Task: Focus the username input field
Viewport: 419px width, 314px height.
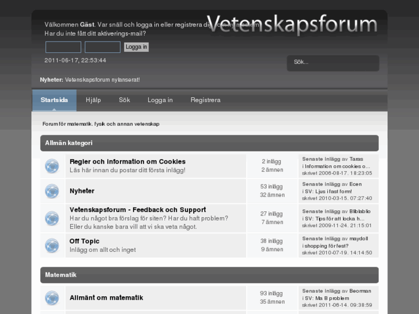Action: tap(63, 47)
